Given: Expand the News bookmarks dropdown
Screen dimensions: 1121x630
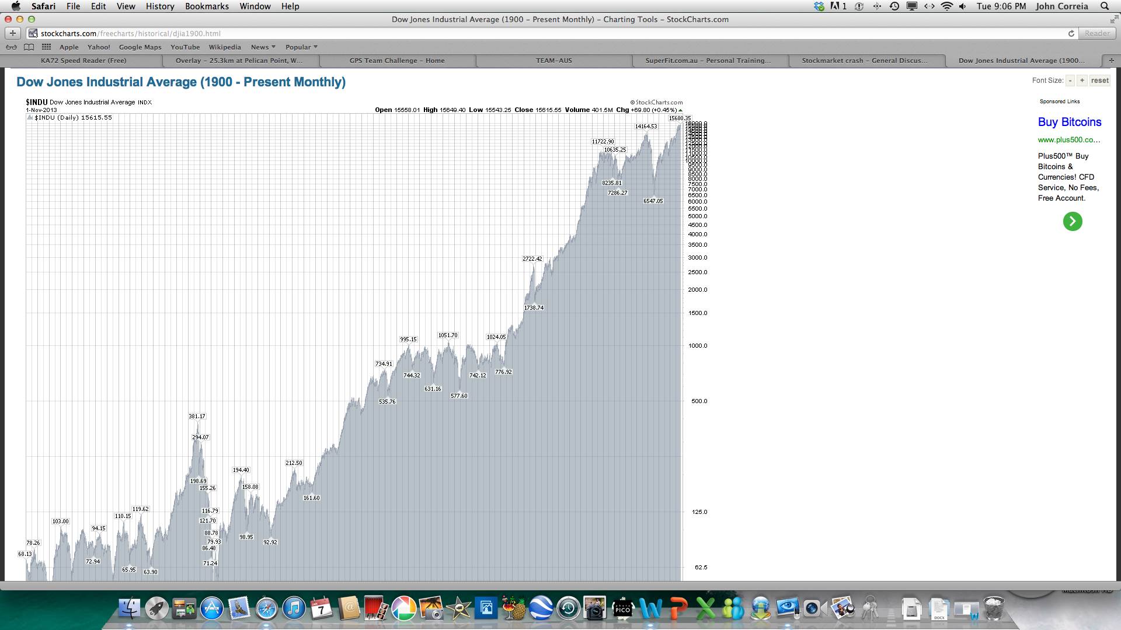Looking at the screenshot, I should (263, 47).
